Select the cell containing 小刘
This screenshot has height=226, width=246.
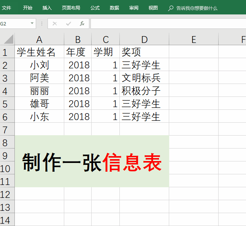coord(40,65)
